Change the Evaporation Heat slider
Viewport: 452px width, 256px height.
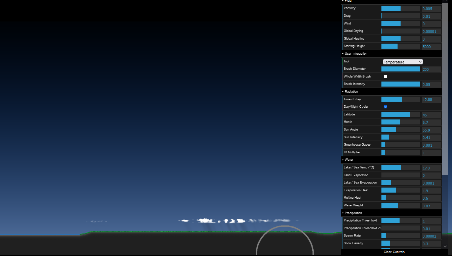401,190
